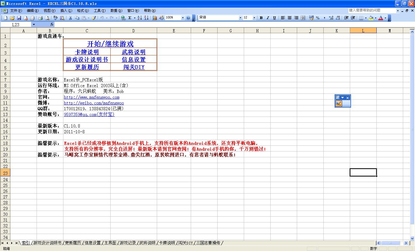Switch to the 武将说明 sheet tab

147,243
